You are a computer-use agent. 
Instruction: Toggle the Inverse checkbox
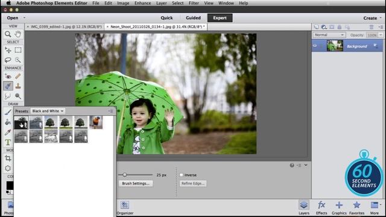pyautogui.click(x=182, y=175)
